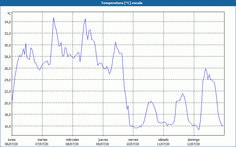Select the 22,0 axis value
The height and width of the screenshot is (147, 236).
[x=8, y=91]
